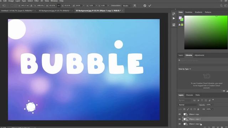Switch to Untitled-1 document tab
This screenshot has height=128, width=228.
coord(17,11)
